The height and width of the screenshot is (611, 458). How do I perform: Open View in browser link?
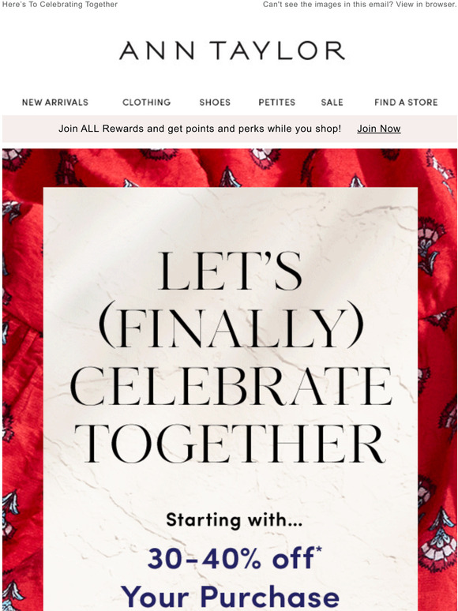426,5
